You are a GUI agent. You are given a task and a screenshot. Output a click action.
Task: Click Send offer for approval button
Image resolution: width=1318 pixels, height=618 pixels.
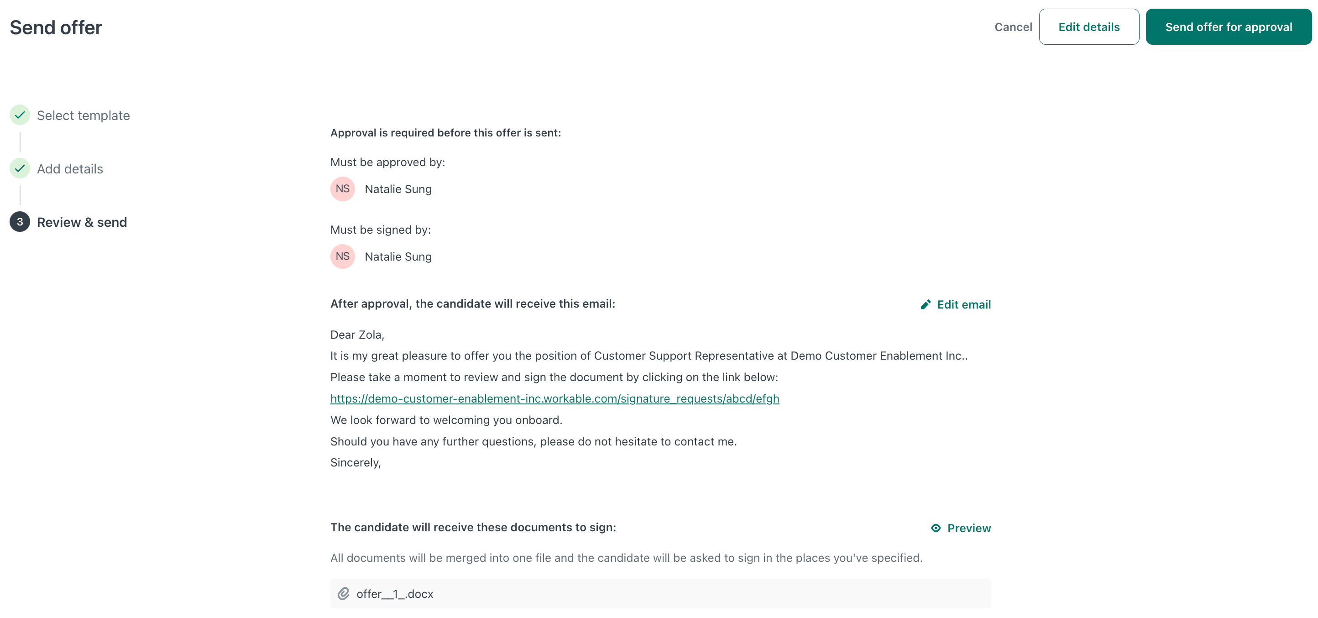(x=1229, y=26)
